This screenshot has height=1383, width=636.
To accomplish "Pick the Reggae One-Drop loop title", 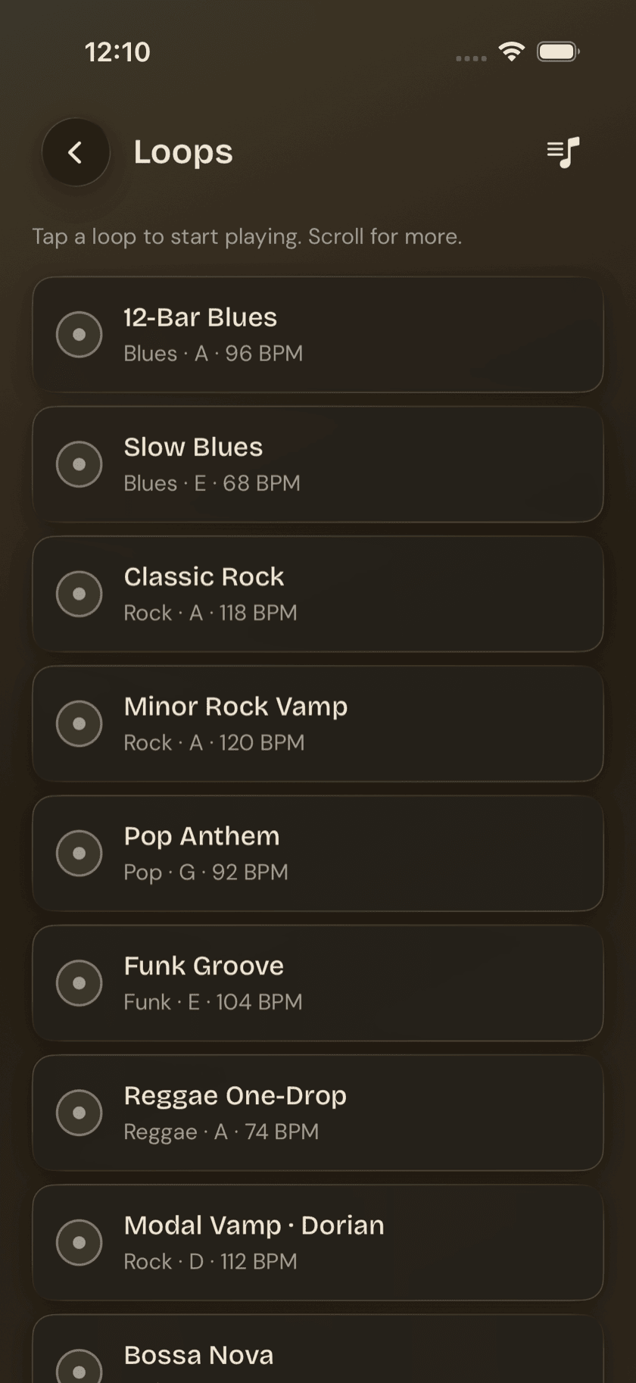I will (x=235, y=1096).
